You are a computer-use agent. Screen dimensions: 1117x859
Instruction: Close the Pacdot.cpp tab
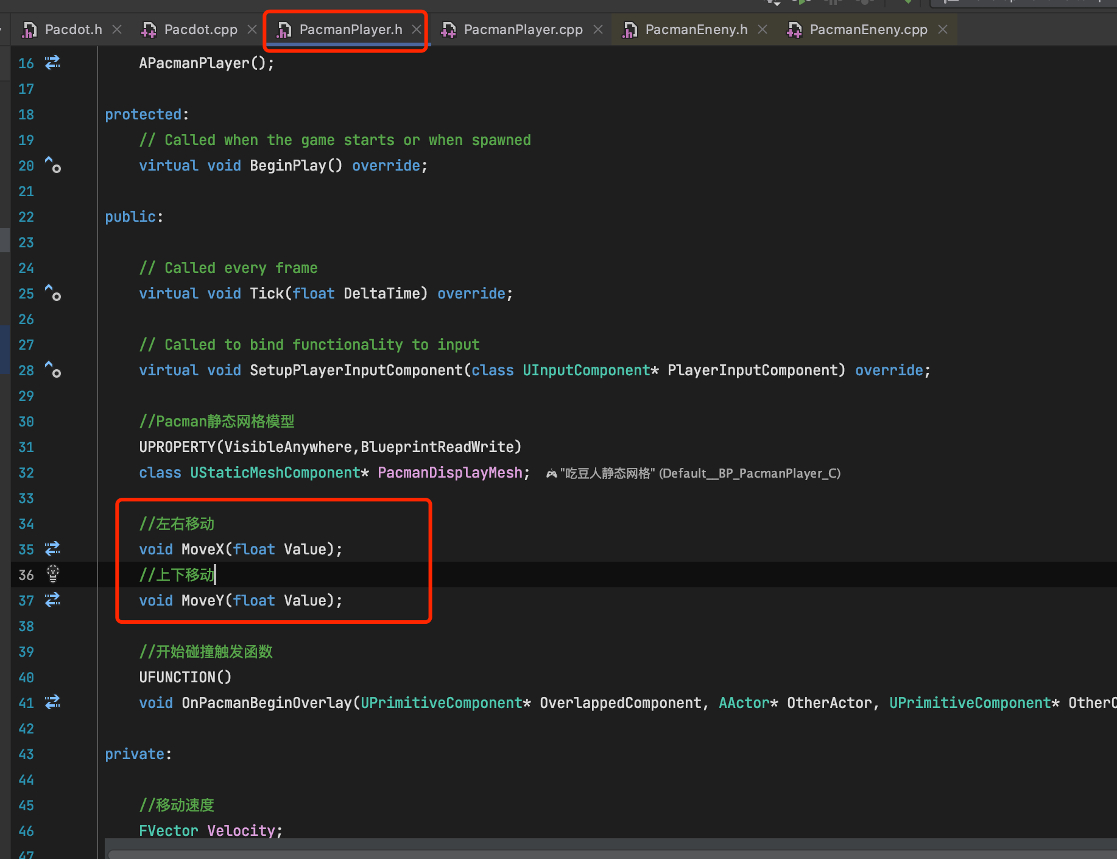(252, 29)
